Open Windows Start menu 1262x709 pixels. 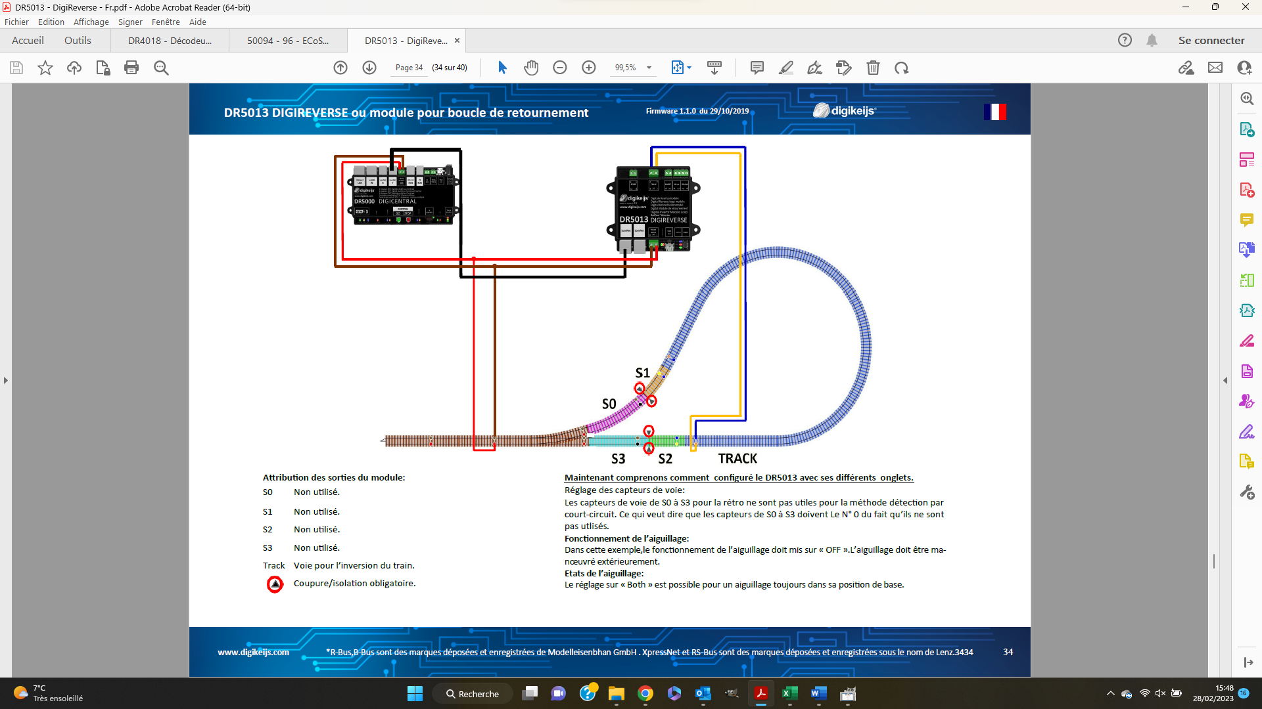[415, 693]
